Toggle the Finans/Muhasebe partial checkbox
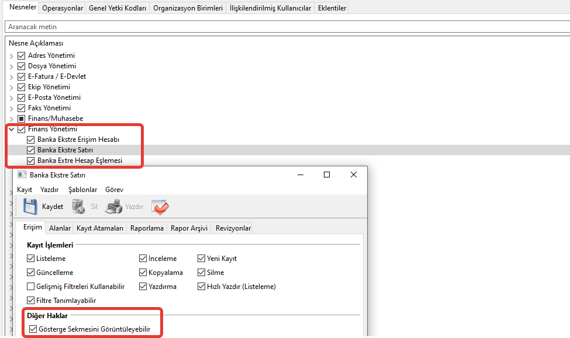 (x=22, y=119)
